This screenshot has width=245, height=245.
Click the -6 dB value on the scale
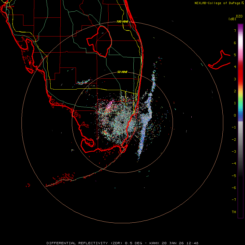coord(234,188)
